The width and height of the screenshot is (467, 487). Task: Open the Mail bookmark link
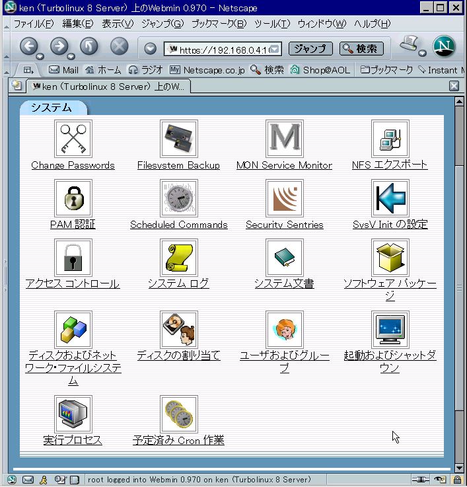coord(63,70)
